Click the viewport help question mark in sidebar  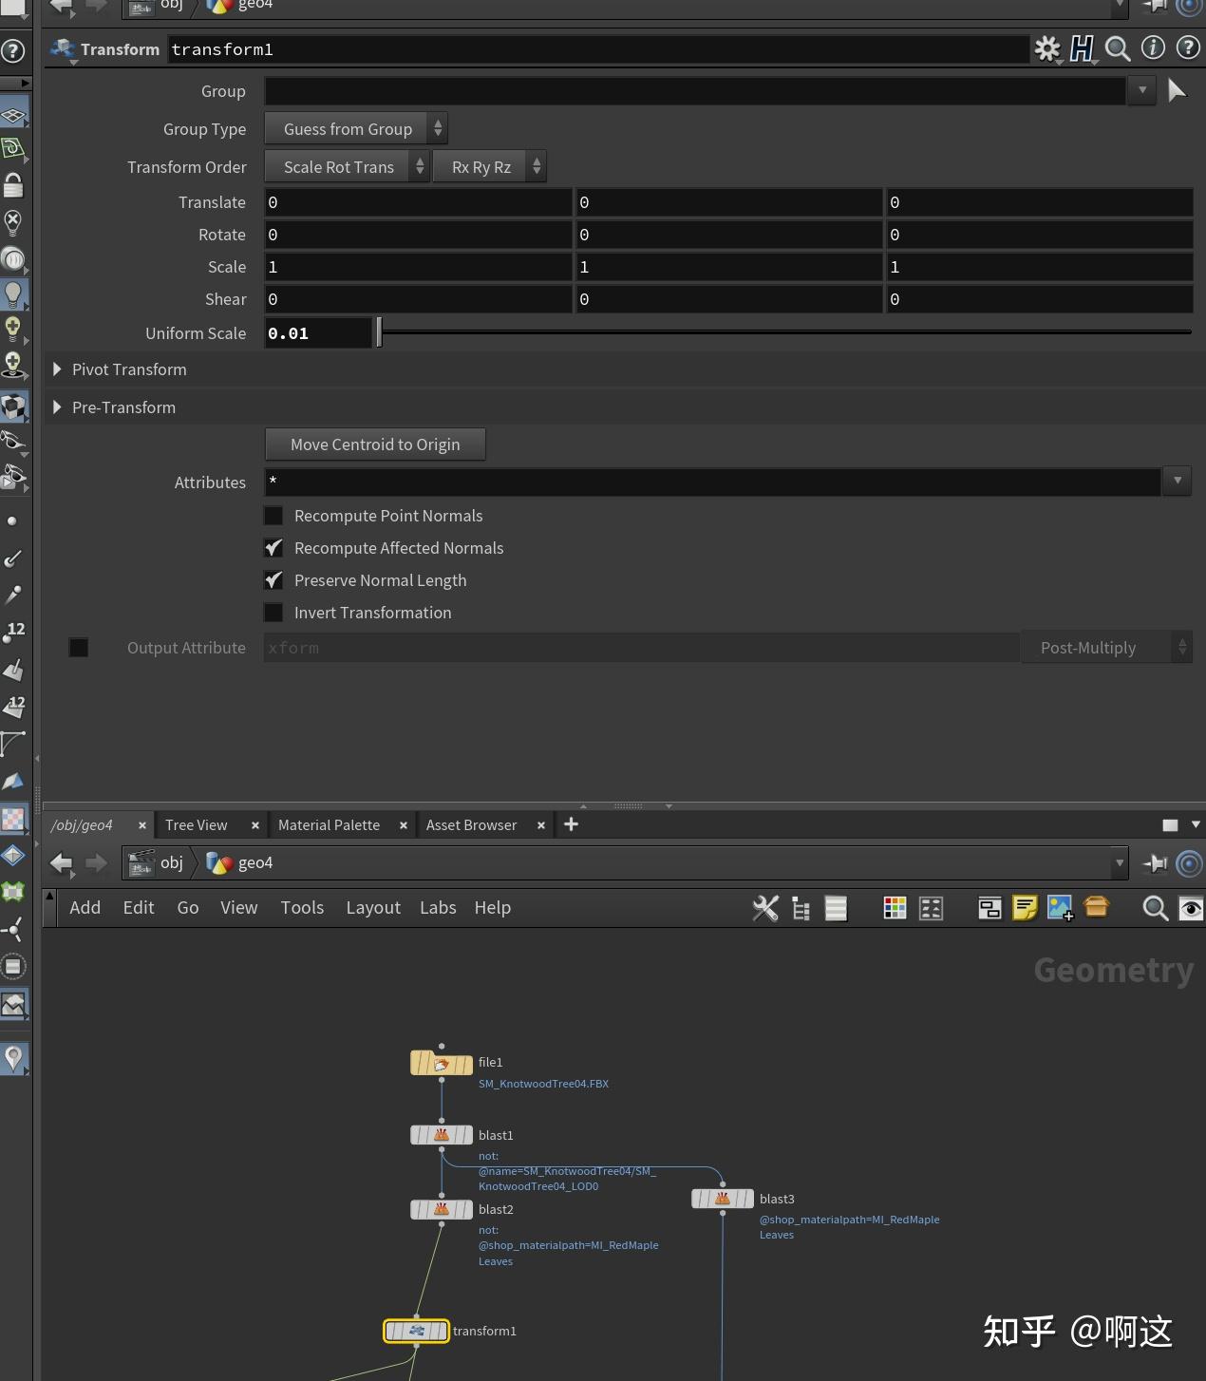point(12,50)
